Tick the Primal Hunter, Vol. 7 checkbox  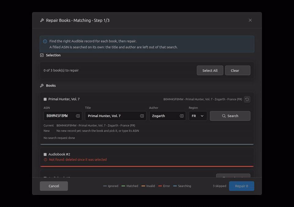45,99
